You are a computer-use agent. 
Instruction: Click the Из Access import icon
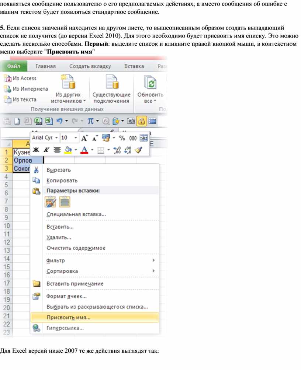(x=7, y=78)
